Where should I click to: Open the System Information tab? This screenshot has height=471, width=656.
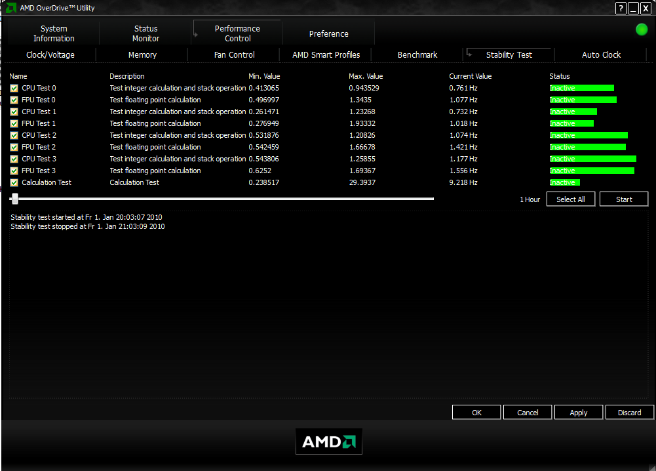54,33
